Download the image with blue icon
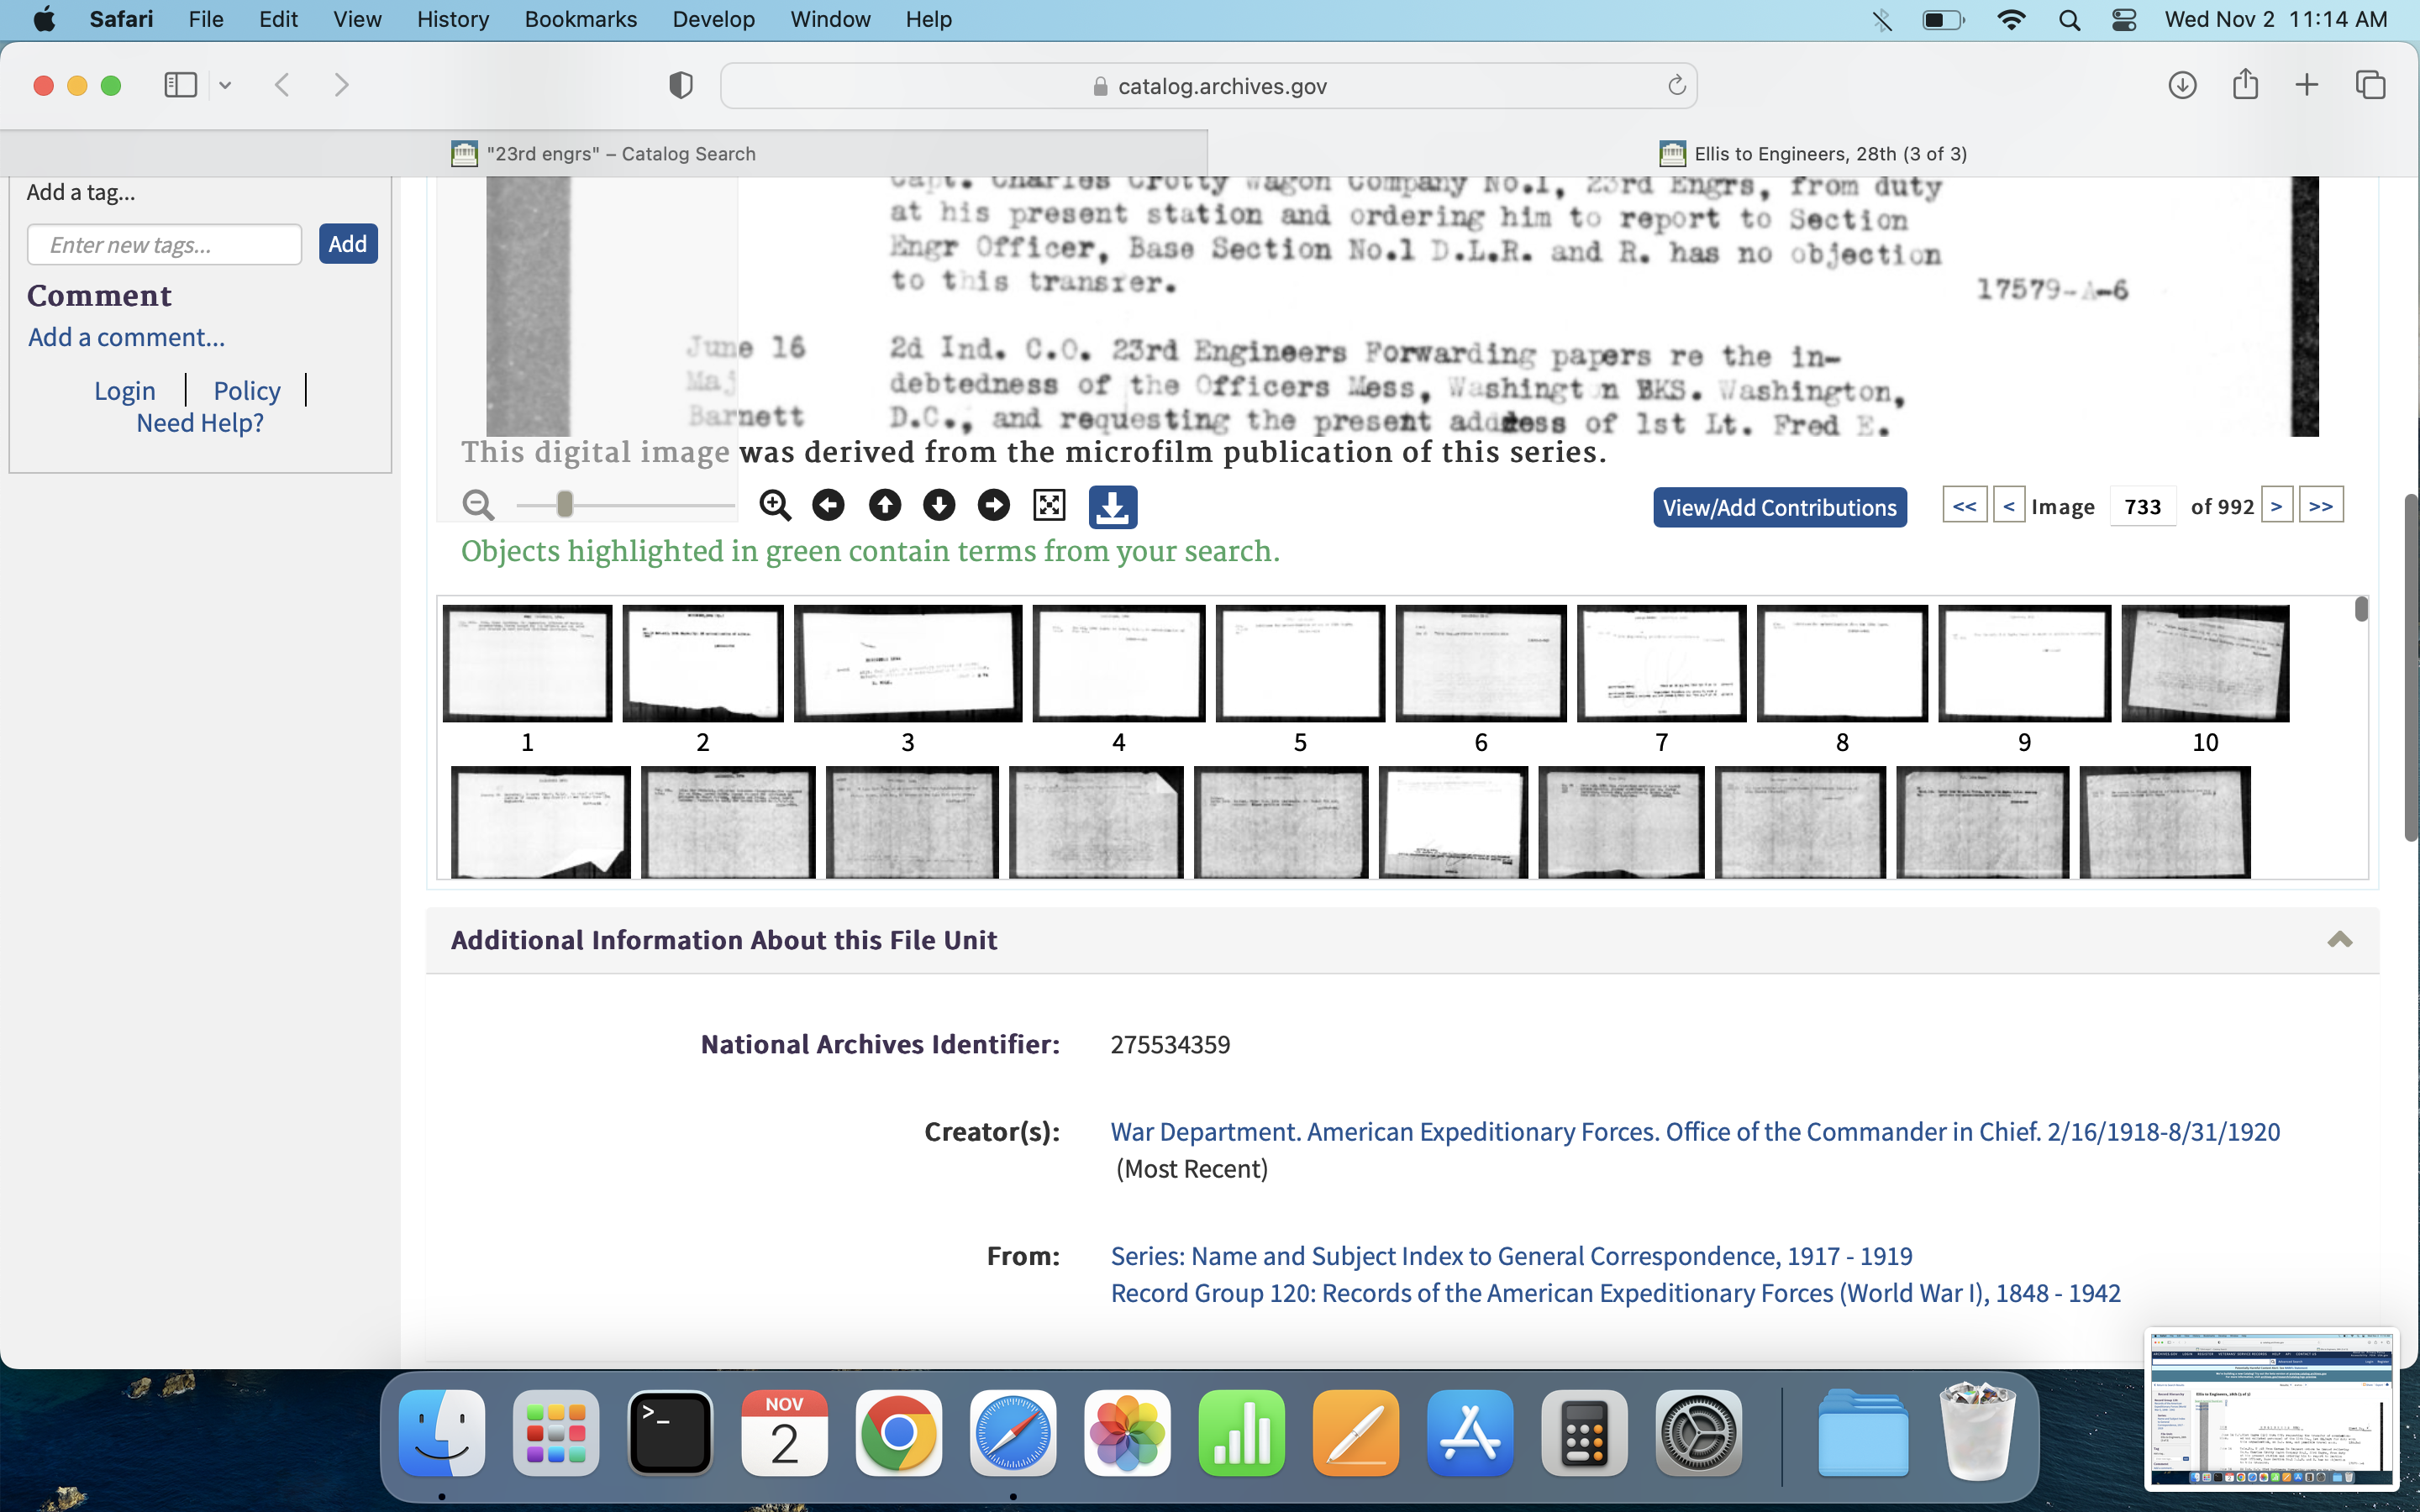2420x1512 pixels. 1112,507
